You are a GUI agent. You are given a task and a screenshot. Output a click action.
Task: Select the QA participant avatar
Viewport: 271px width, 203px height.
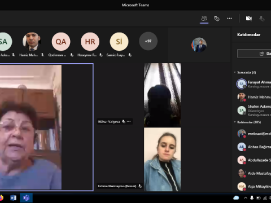(61, 42)
